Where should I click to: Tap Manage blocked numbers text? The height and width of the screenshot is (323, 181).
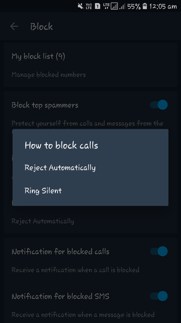(49, 75)
